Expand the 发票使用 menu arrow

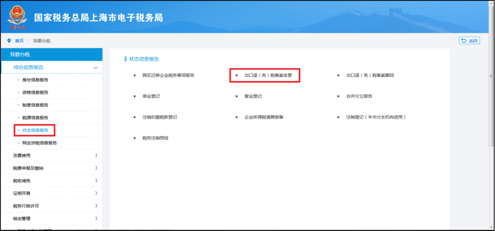(x=96, y=155)
